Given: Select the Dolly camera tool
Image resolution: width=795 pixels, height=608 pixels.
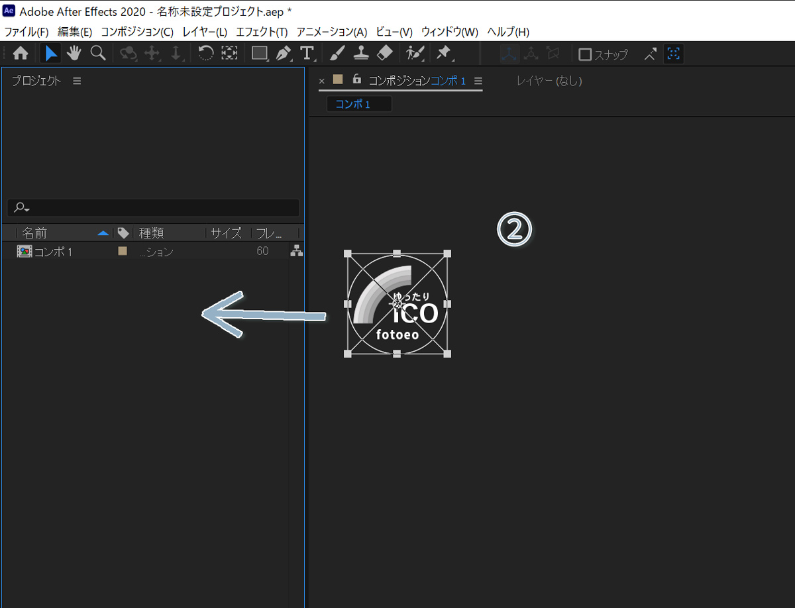Looking at the screenshot, I should tap(176, 54).
